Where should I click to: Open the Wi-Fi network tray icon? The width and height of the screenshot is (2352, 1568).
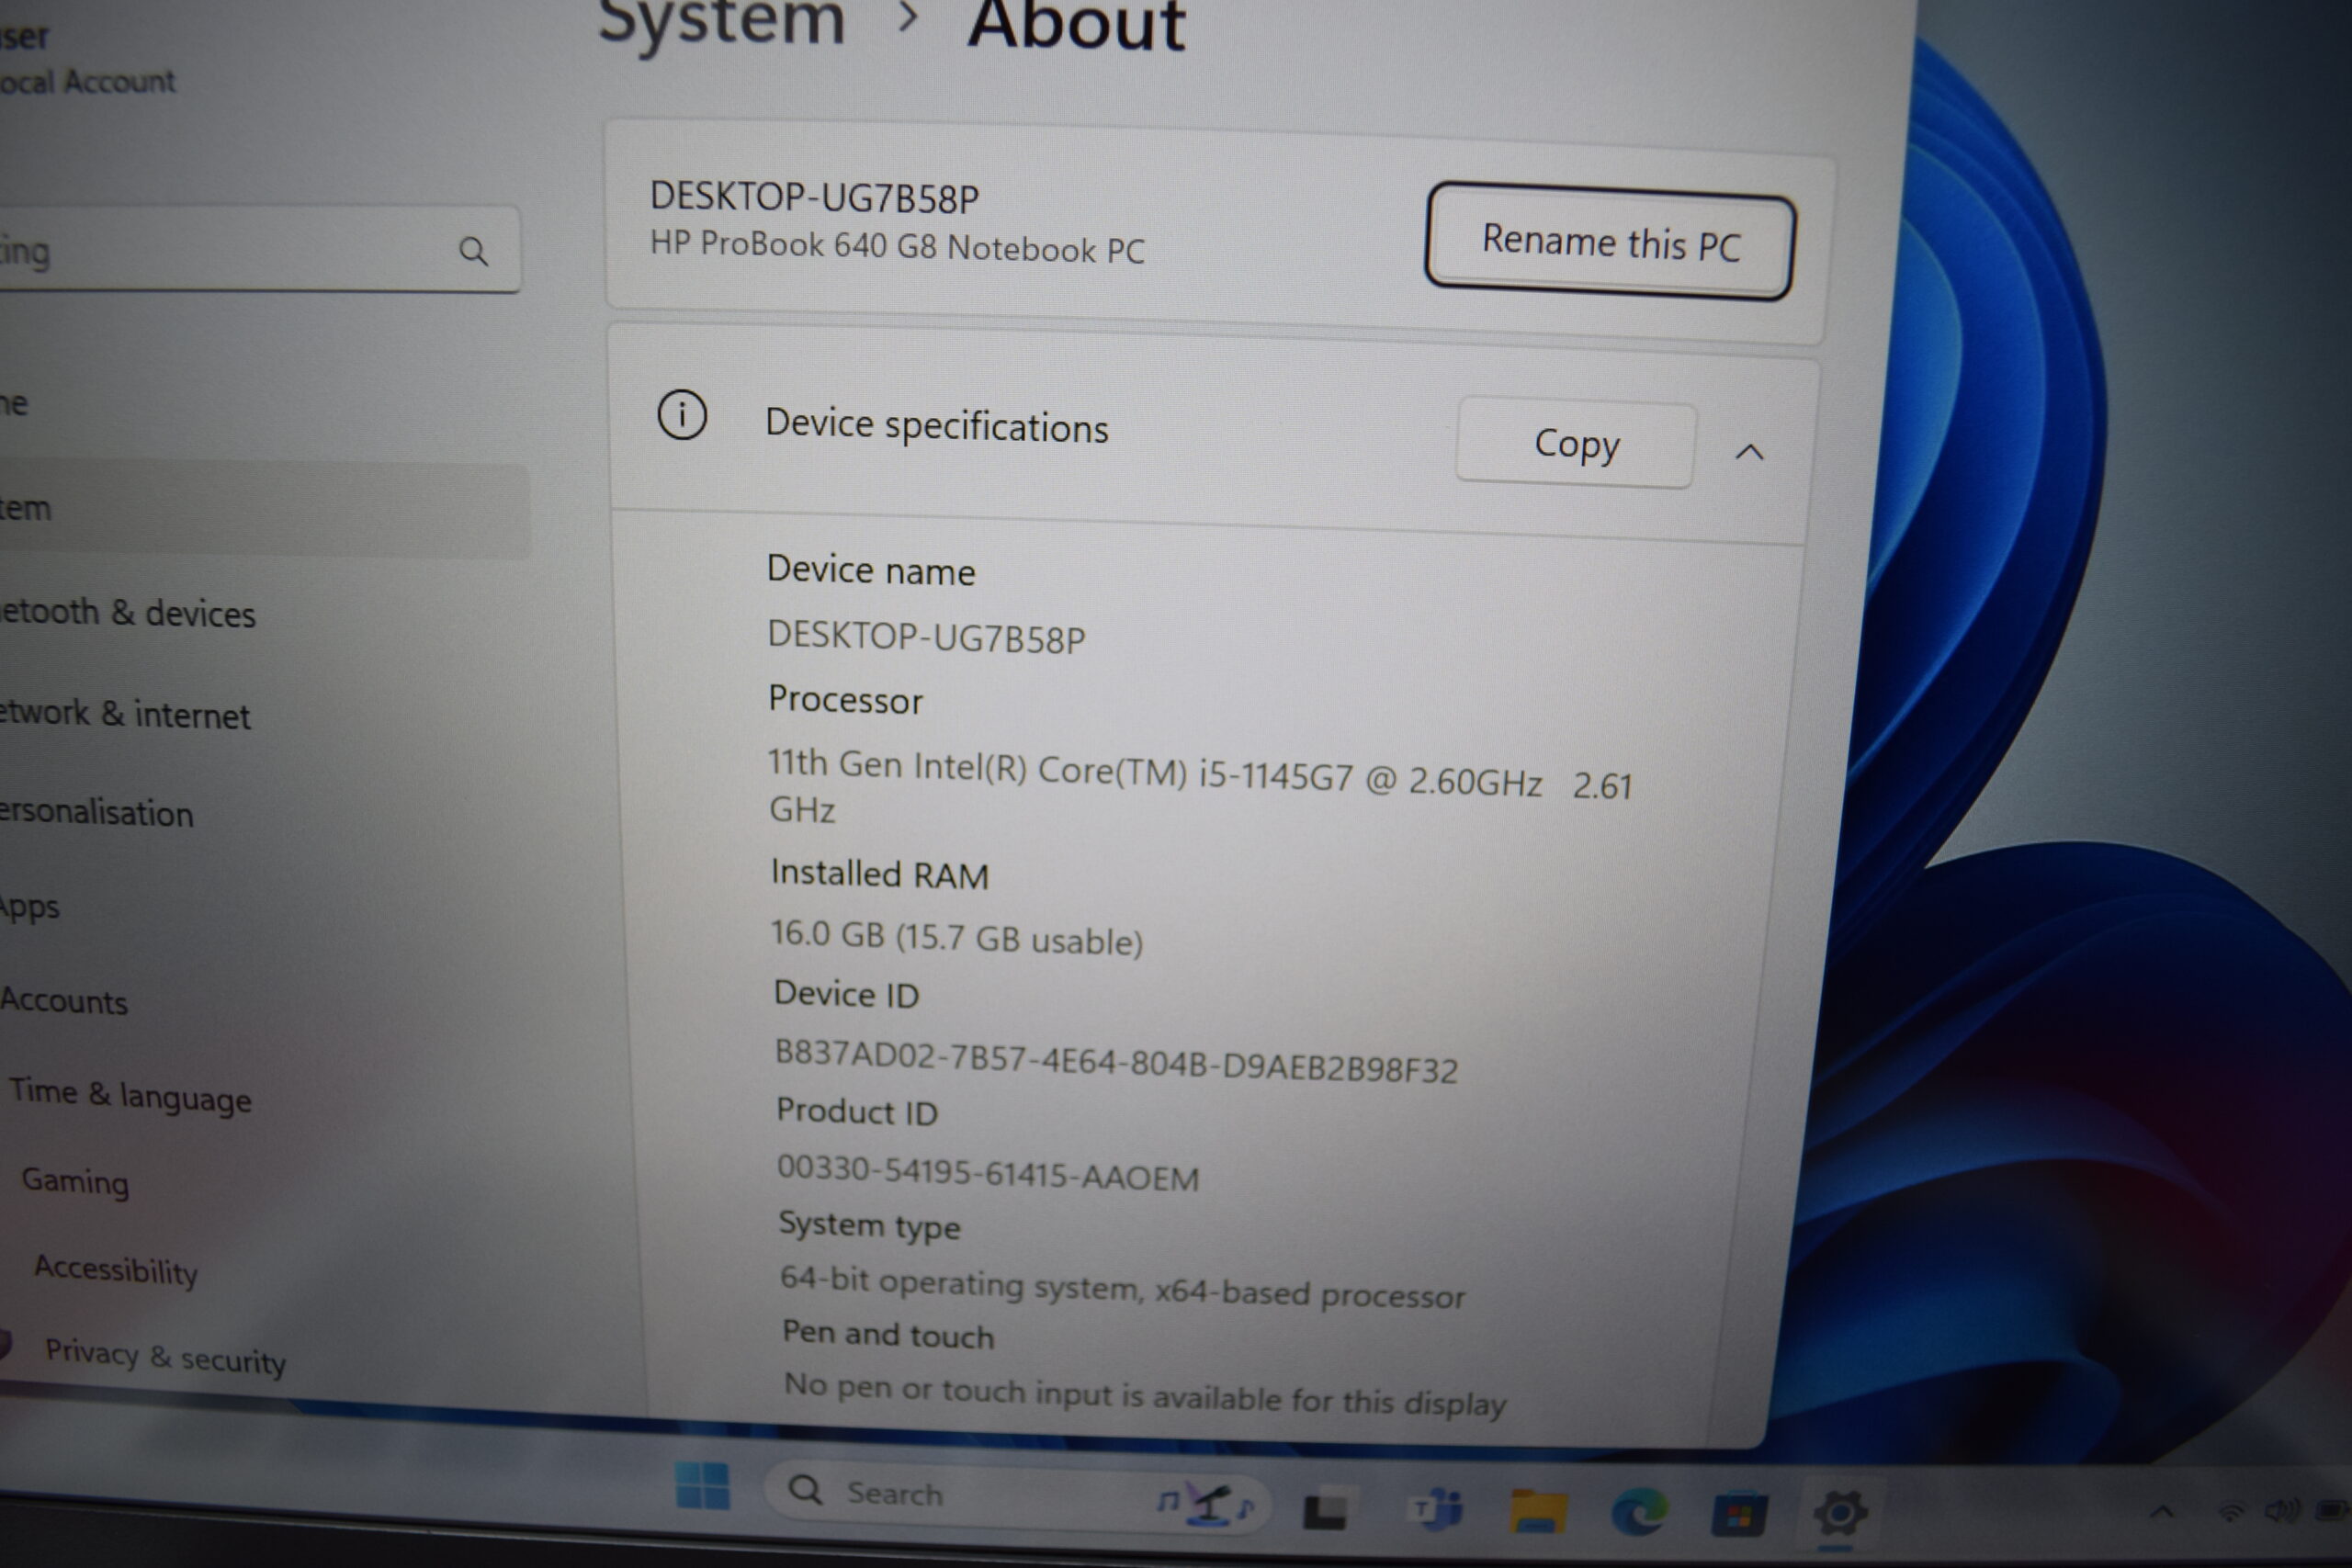tap(2230, 1513)
